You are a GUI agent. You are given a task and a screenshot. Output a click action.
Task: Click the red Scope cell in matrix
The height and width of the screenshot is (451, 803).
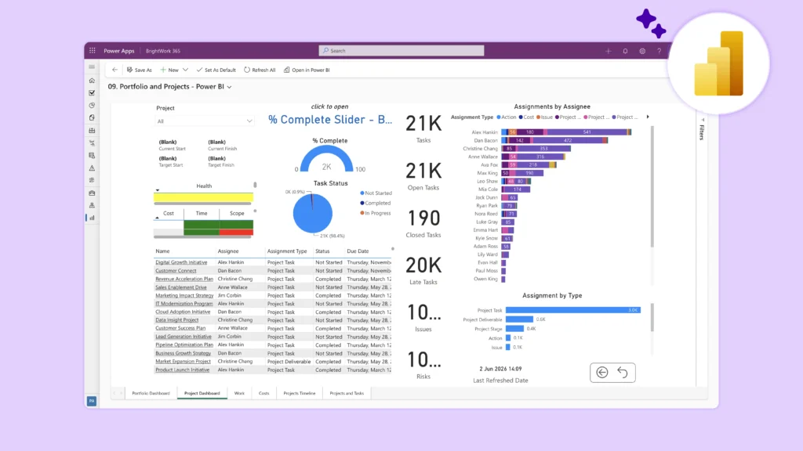tap(236, 232)
